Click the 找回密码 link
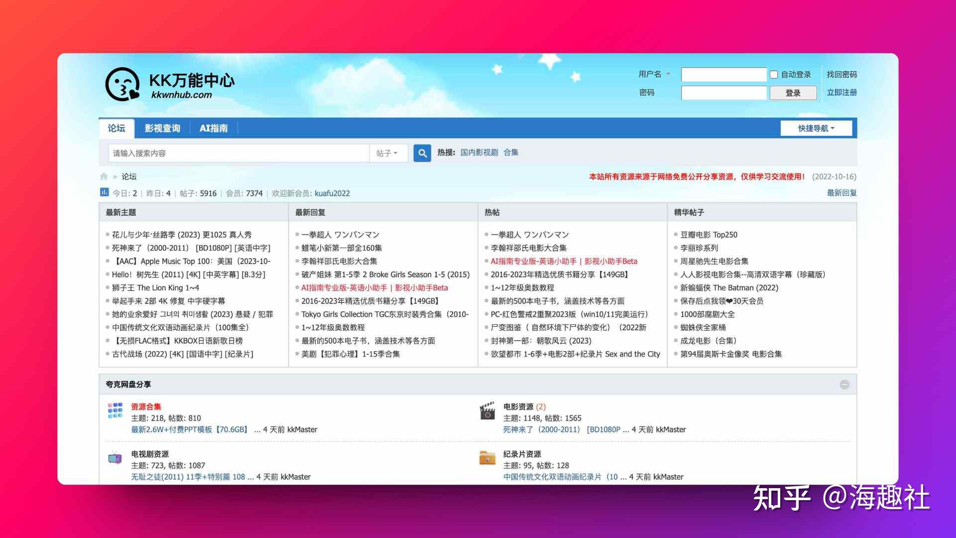Viewport: 956px width, 538px height. [x=841, y=74]
